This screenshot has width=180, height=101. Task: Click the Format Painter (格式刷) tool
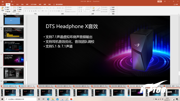click(8, 12)
